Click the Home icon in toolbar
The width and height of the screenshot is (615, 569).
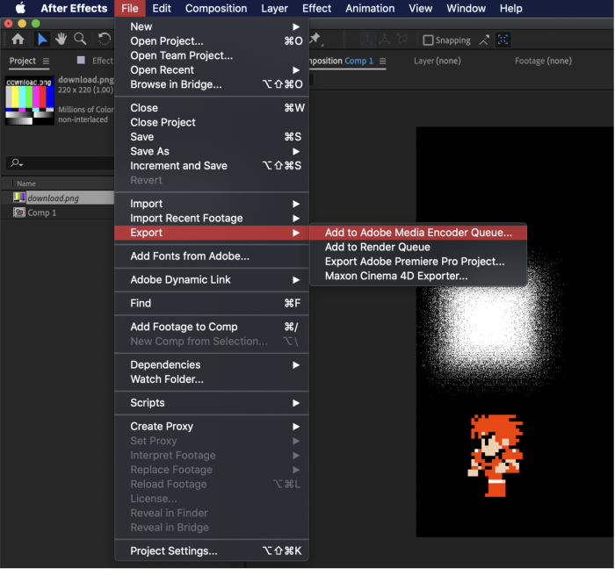[18, 40]
